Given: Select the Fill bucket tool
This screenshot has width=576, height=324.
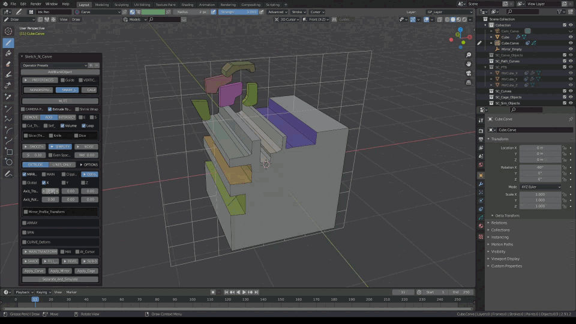Looking at the screenshot, I should tap(8, 53).
